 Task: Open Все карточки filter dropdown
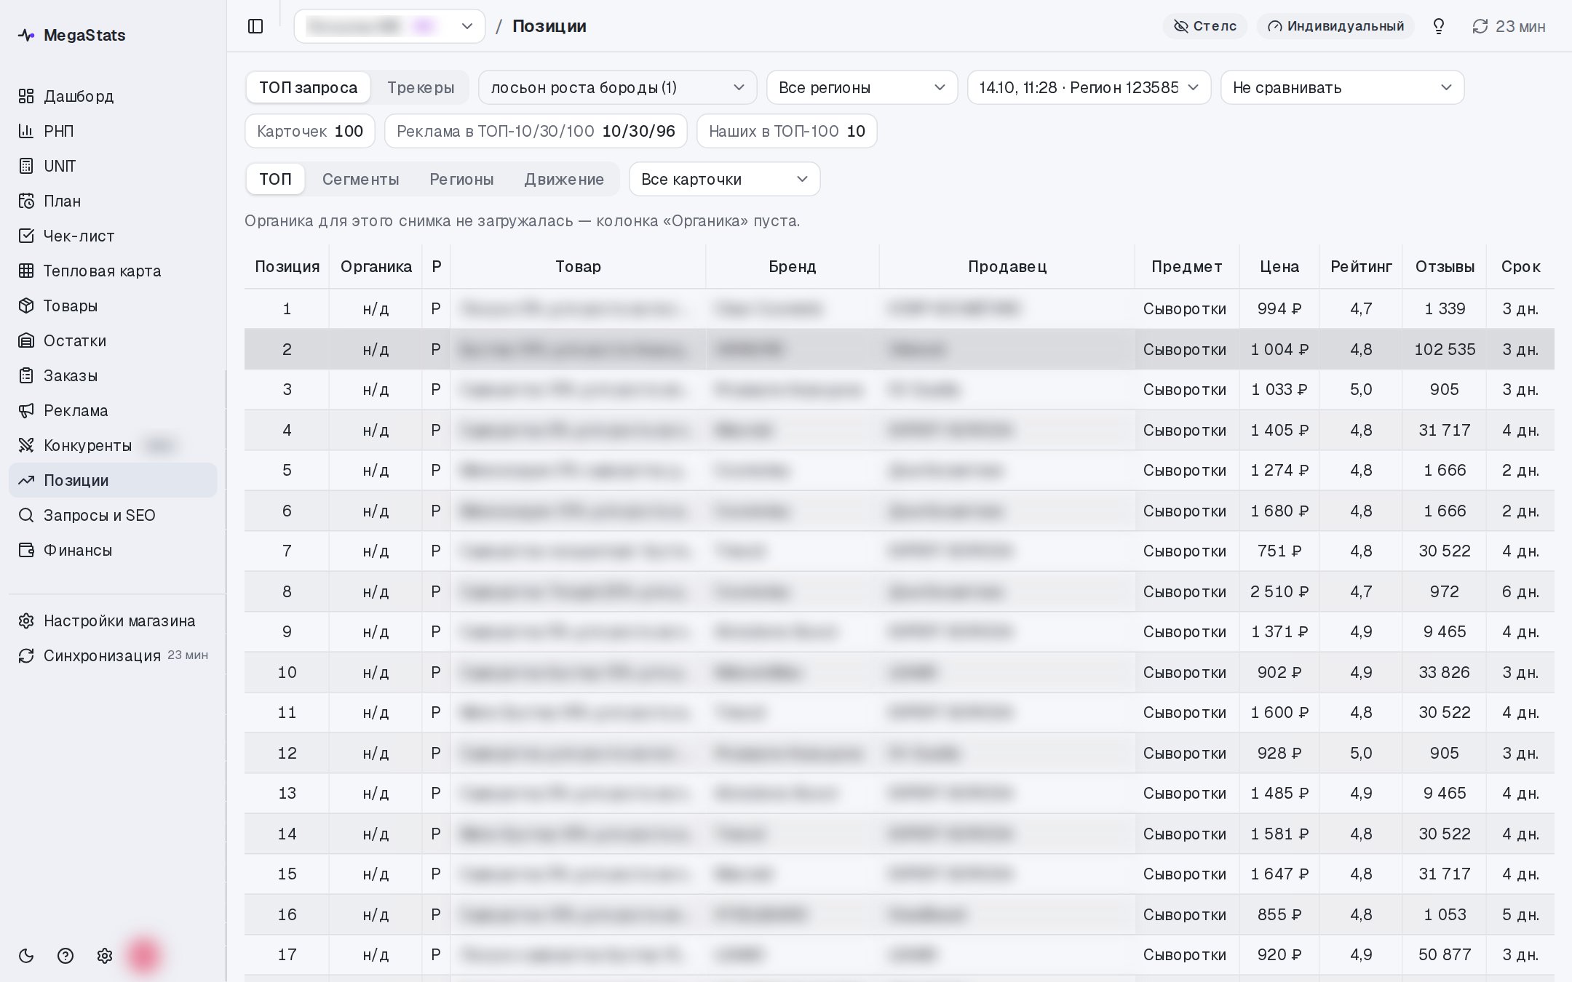(724, 179)
